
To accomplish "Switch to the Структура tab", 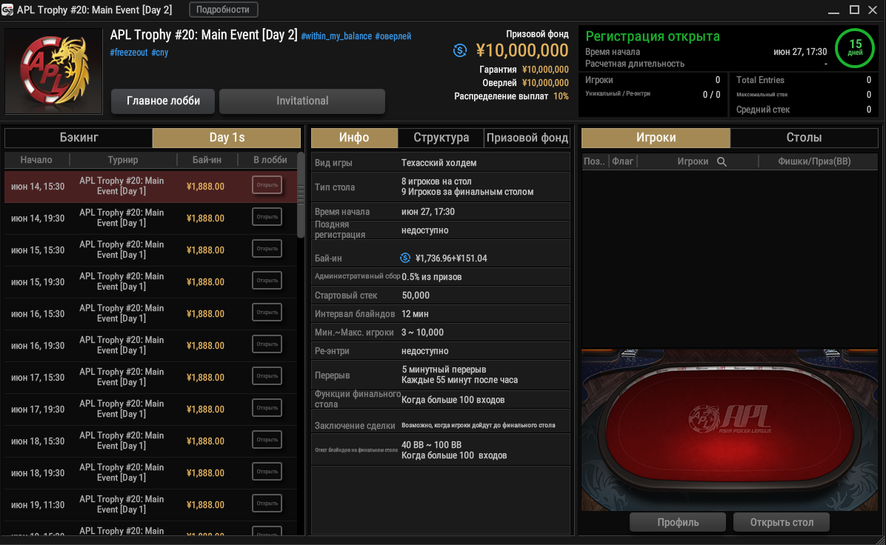I will (441, 137).
